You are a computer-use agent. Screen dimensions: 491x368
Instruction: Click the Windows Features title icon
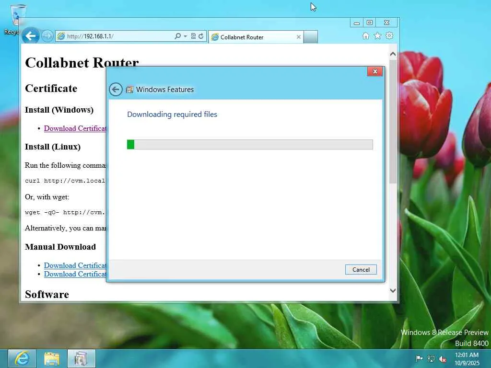point(129,90)
